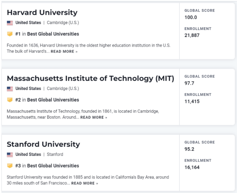Viewport: 237px width, 193px height.
Task: Click the US flag icon under Harvard University
Action: 10,23
